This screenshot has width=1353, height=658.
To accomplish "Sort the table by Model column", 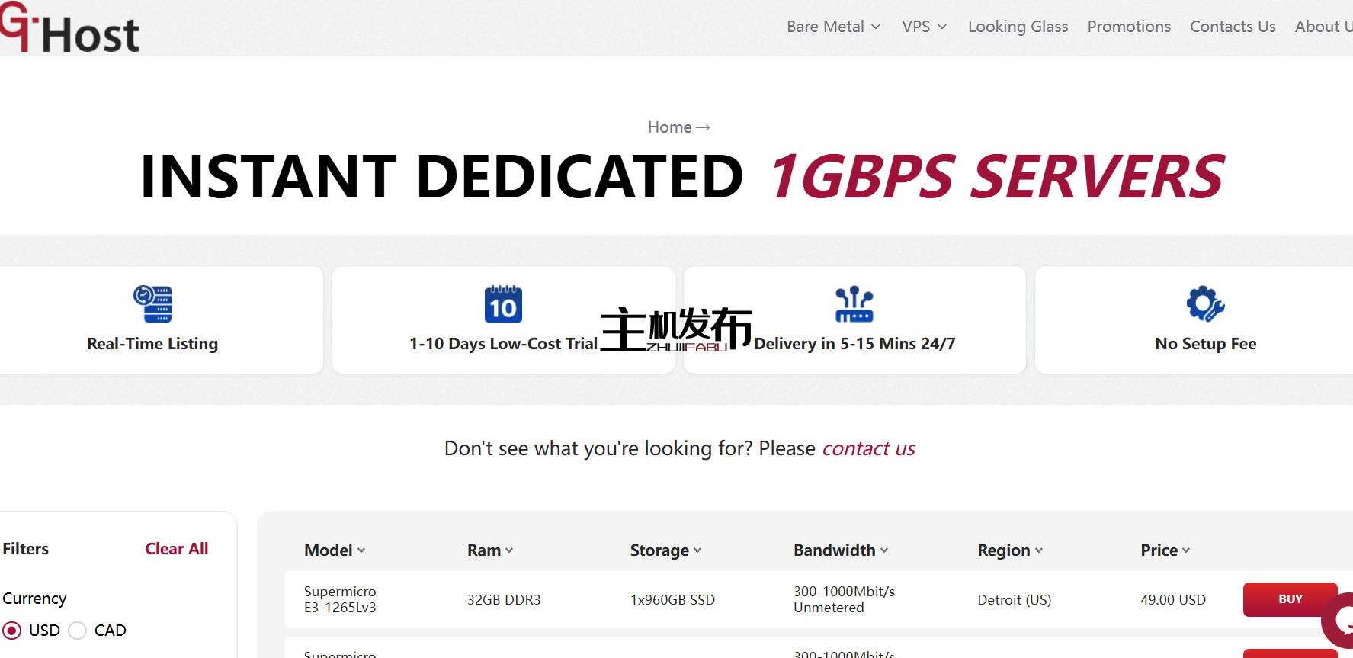I will click(335, 550).
